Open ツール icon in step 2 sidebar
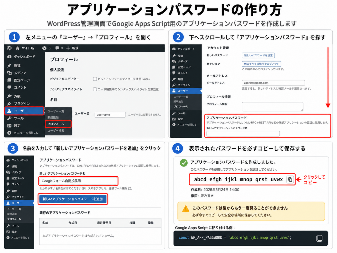 coord(174,113)
